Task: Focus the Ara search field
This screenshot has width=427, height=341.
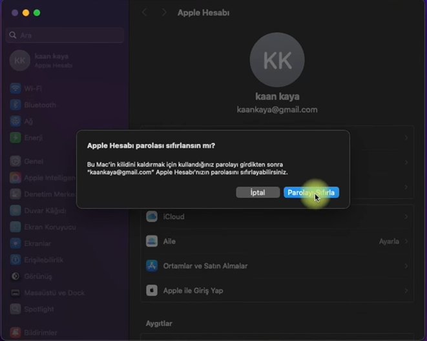Action: [x=65, y=35]
